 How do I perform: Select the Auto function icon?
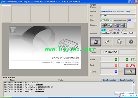(104, 25)
